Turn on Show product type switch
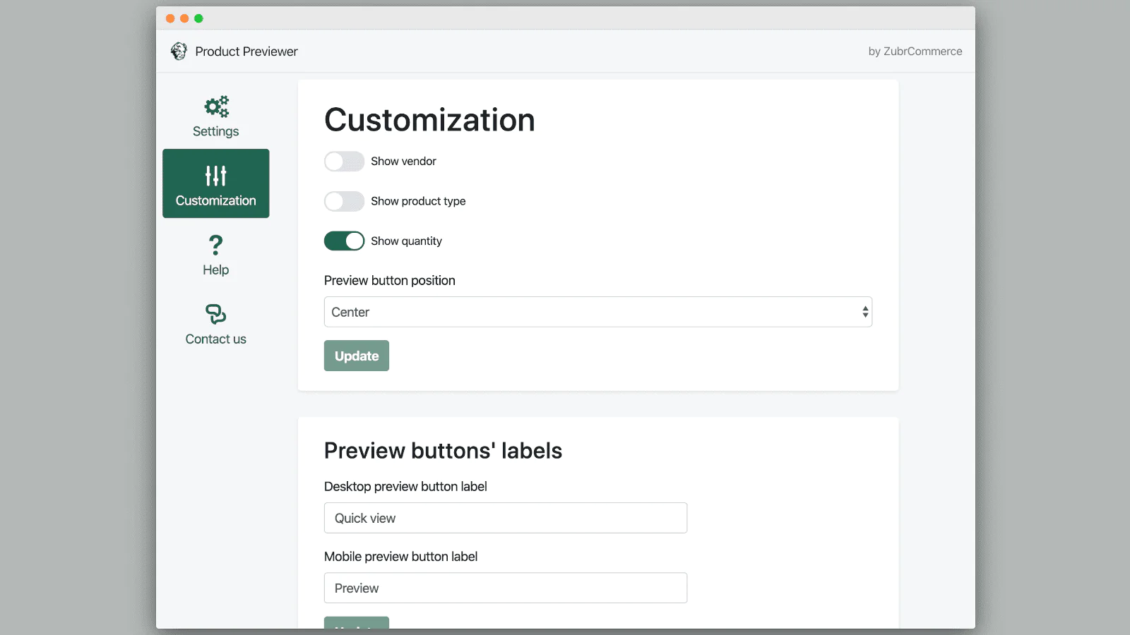 pos(344,202)
